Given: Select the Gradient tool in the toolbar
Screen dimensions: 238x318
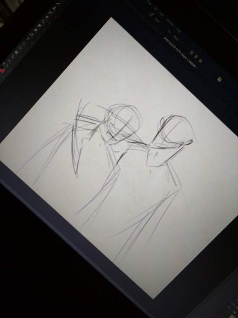Looking at the screenshot, I should [43, 22].
